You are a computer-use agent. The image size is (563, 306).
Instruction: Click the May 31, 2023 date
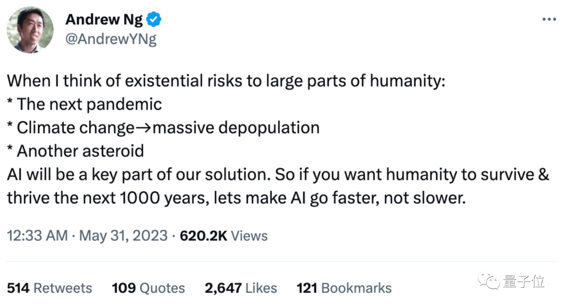pyautogui.click(x=124, y=236)
